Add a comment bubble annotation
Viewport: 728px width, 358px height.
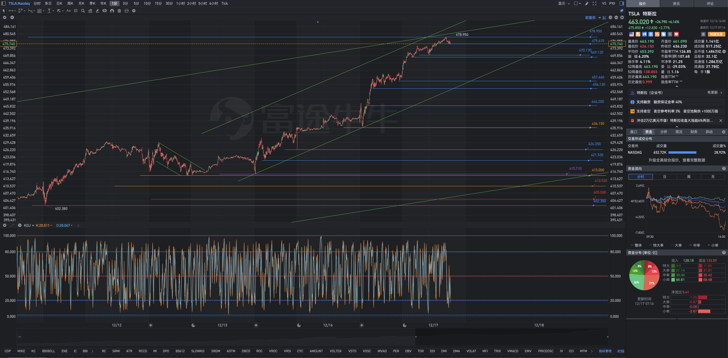point(76,11)
